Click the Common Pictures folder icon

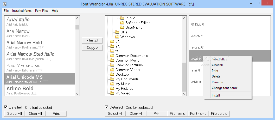point(112,65)
